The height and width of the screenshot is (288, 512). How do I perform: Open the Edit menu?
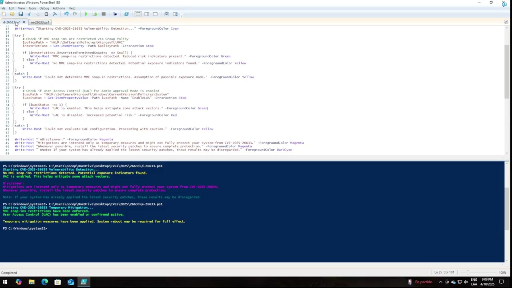tap(12, 8)
